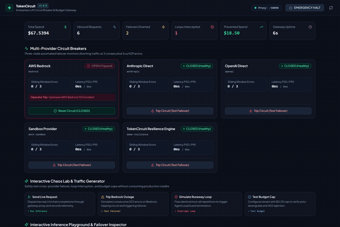Click the dollar icon on Total Spend
Image resolution: width=340 pixels, height=227 pixels.
(x=65, y=27)
